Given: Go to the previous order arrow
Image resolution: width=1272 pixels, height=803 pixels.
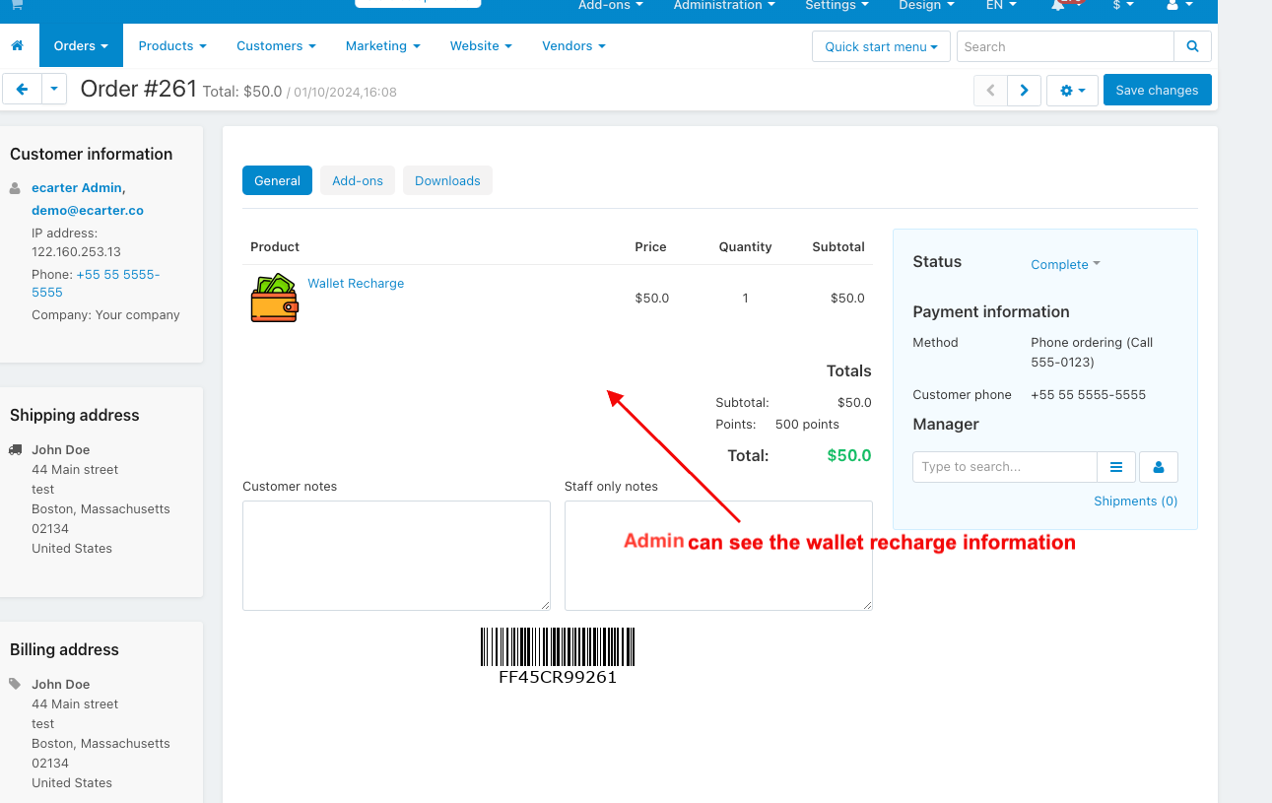Looking at the screenshot, I should point(990,91).
